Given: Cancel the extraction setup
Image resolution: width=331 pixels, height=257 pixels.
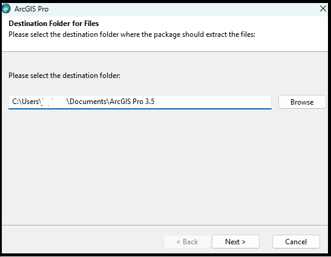Looking at the screenshot, I should click(x=296, y=242).
